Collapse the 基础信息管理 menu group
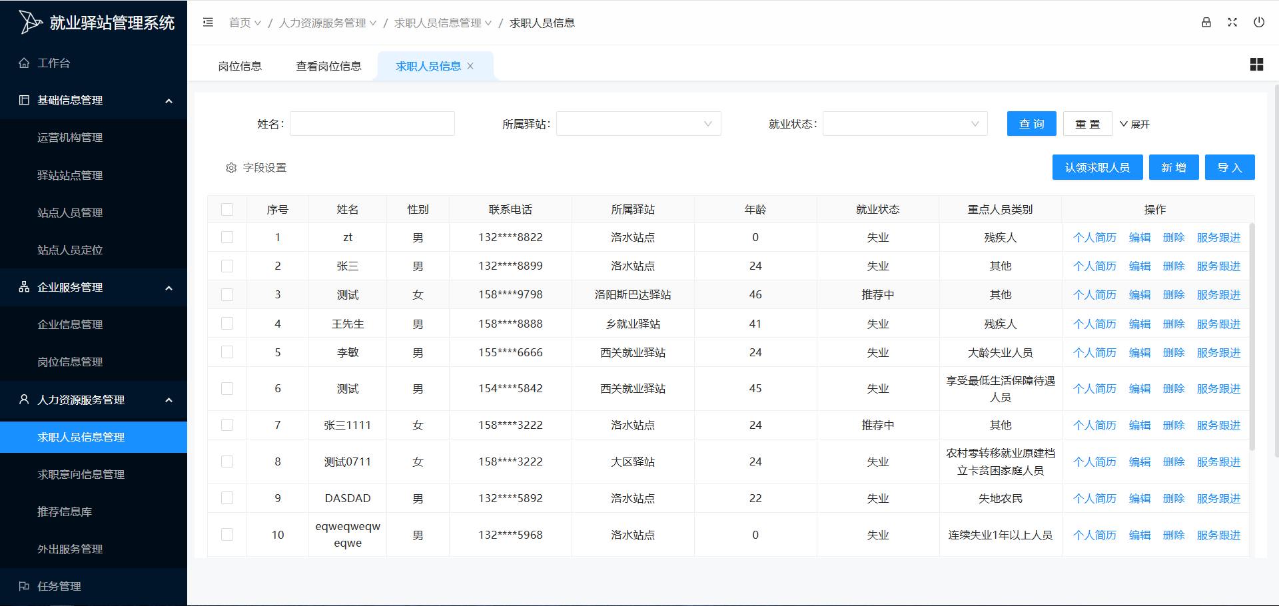1279x606 pixels. click(169, 101)
